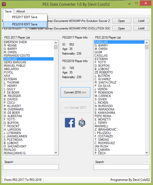Click PES 2018 list scroll down arrow
Image resolution: width=153 pixels, height=185 pixels.
point(147,153)
